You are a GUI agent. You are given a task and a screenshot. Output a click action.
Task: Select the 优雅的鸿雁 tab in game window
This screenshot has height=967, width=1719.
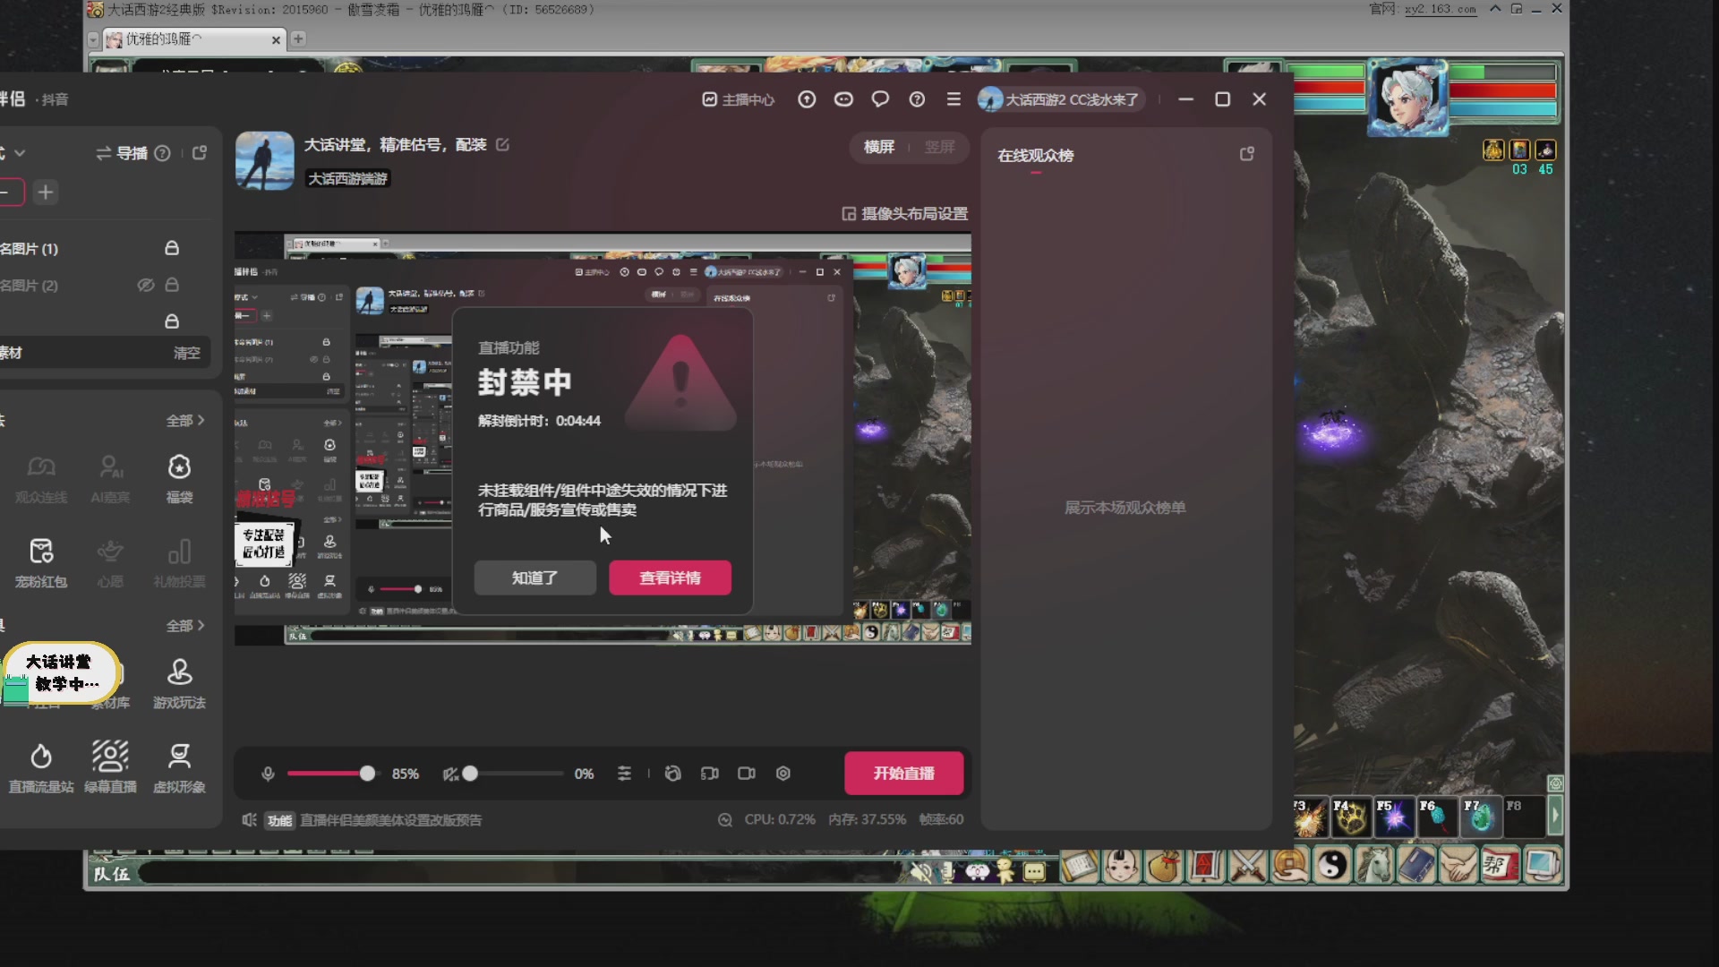pos(192,39)
